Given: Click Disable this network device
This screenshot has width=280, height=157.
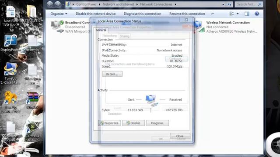Looking at the screenshot, I should (x=95, y=14).
